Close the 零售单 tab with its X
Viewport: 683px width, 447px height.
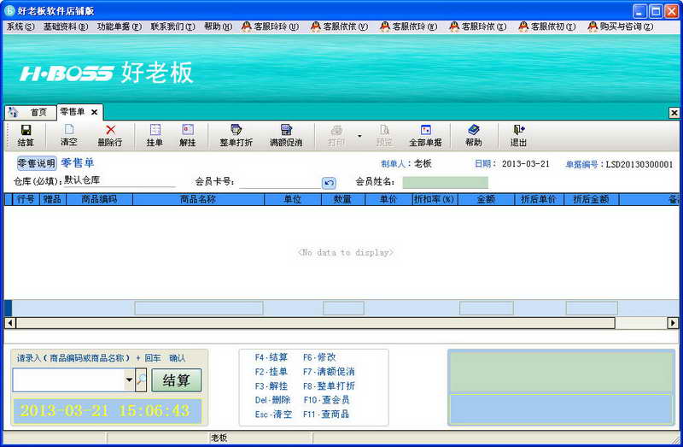[x=94, y=112]
